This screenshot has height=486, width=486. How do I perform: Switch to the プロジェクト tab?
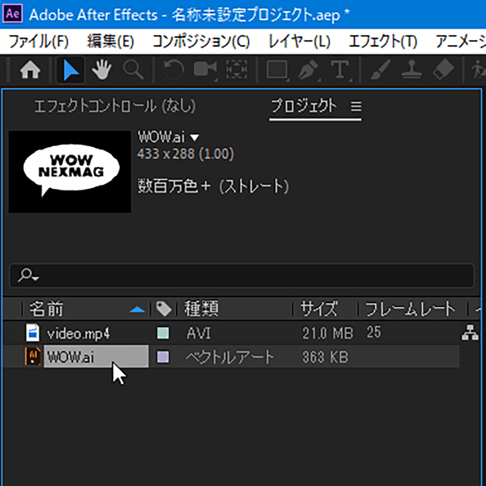pyautogui.click(x=303, y=106)
